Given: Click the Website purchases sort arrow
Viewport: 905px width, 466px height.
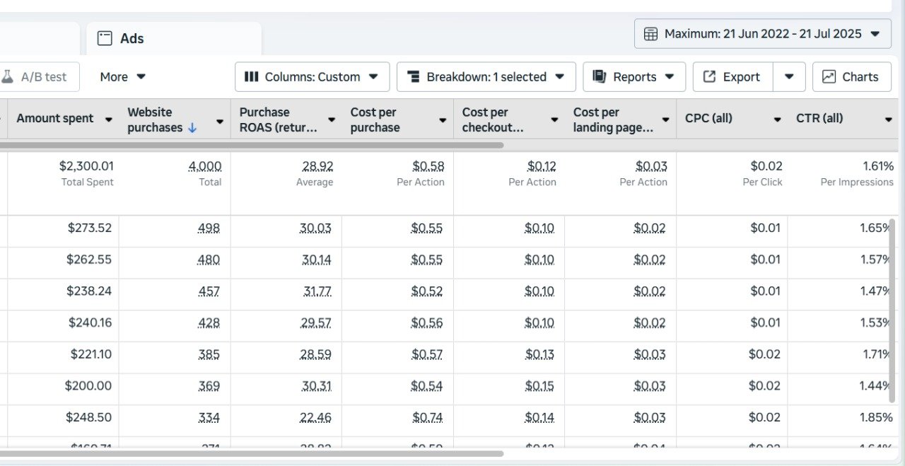Looking at the screenshot, I should click(x=192, y=128).
